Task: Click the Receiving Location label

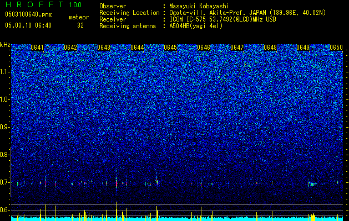Action: pyautogui.click(x=129, y=13)
